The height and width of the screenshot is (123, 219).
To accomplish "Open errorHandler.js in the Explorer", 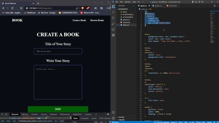I will click(x=128, y=17).
